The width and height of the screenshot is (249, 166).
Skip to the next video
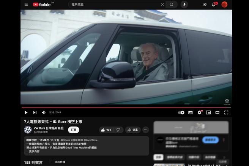tap(35, 112)
